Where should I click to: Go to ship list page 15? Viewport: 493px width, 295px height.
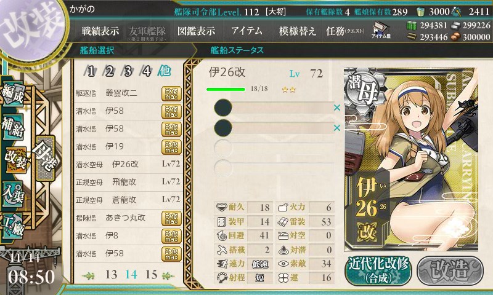point(151,275)
